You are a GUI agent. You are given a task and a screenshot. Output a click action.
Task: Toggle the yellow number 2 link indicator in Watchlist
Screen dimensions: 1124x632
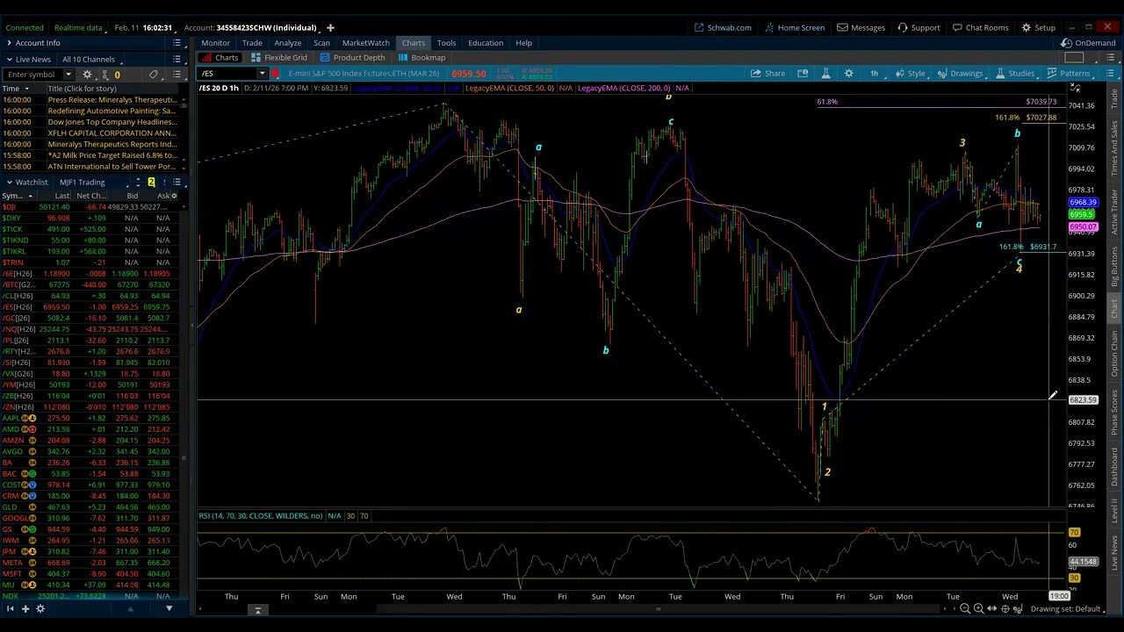151,182
